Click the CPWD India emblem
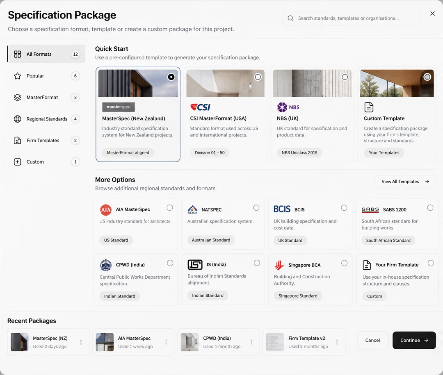The width and height of the screenshot is (443, 375). [x=106, y=265]
